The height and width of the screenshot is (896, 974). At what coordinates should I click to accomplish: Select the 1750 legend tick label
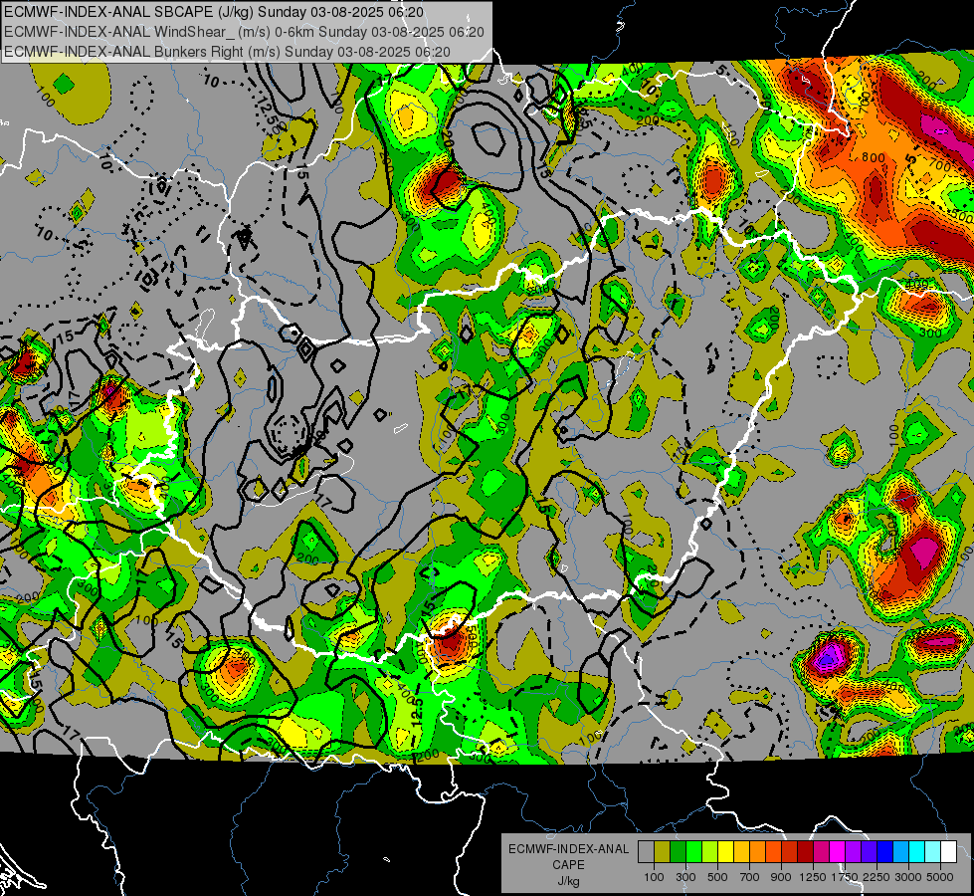point(845,877)
